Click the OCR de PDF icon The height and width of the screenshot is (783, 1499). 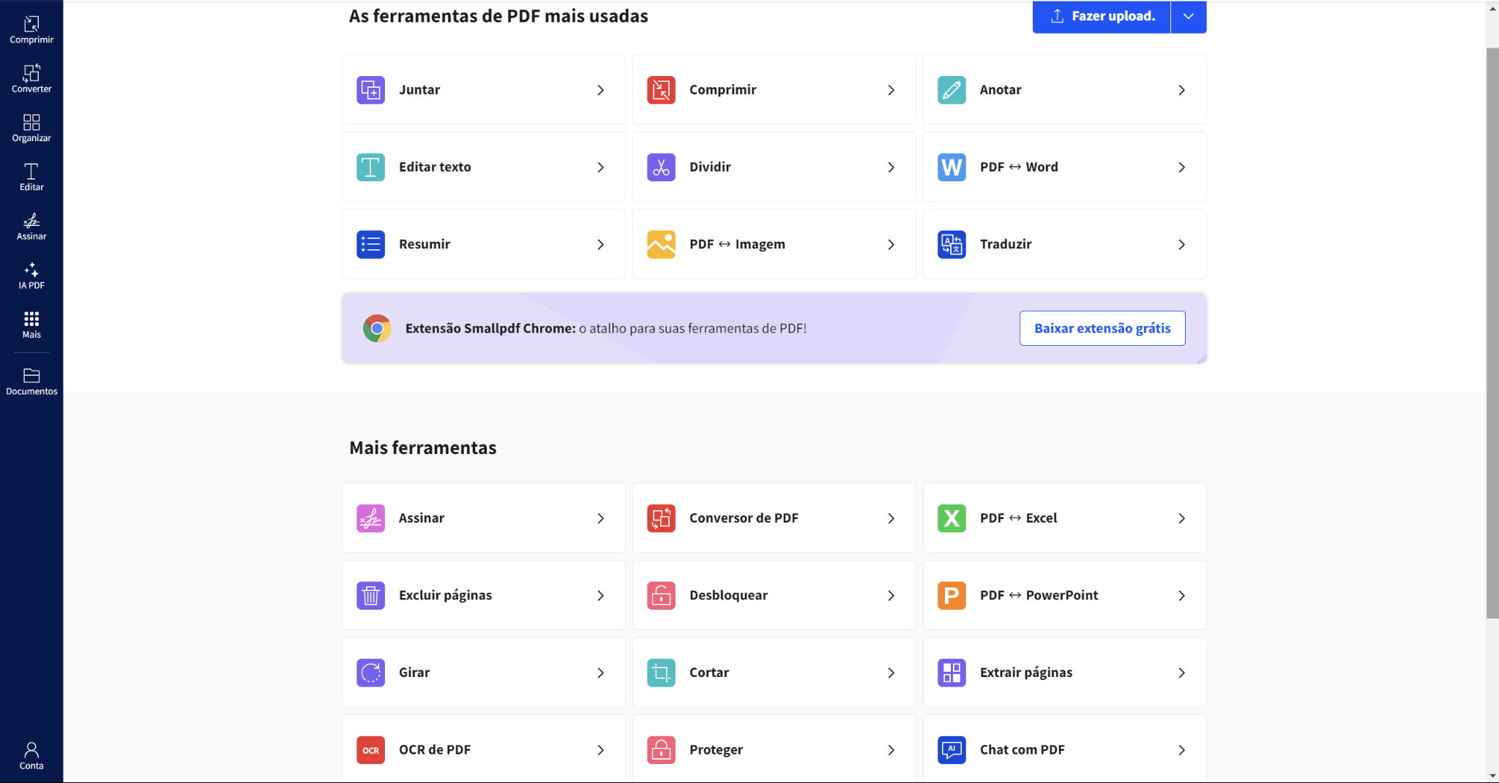(370, 750)
